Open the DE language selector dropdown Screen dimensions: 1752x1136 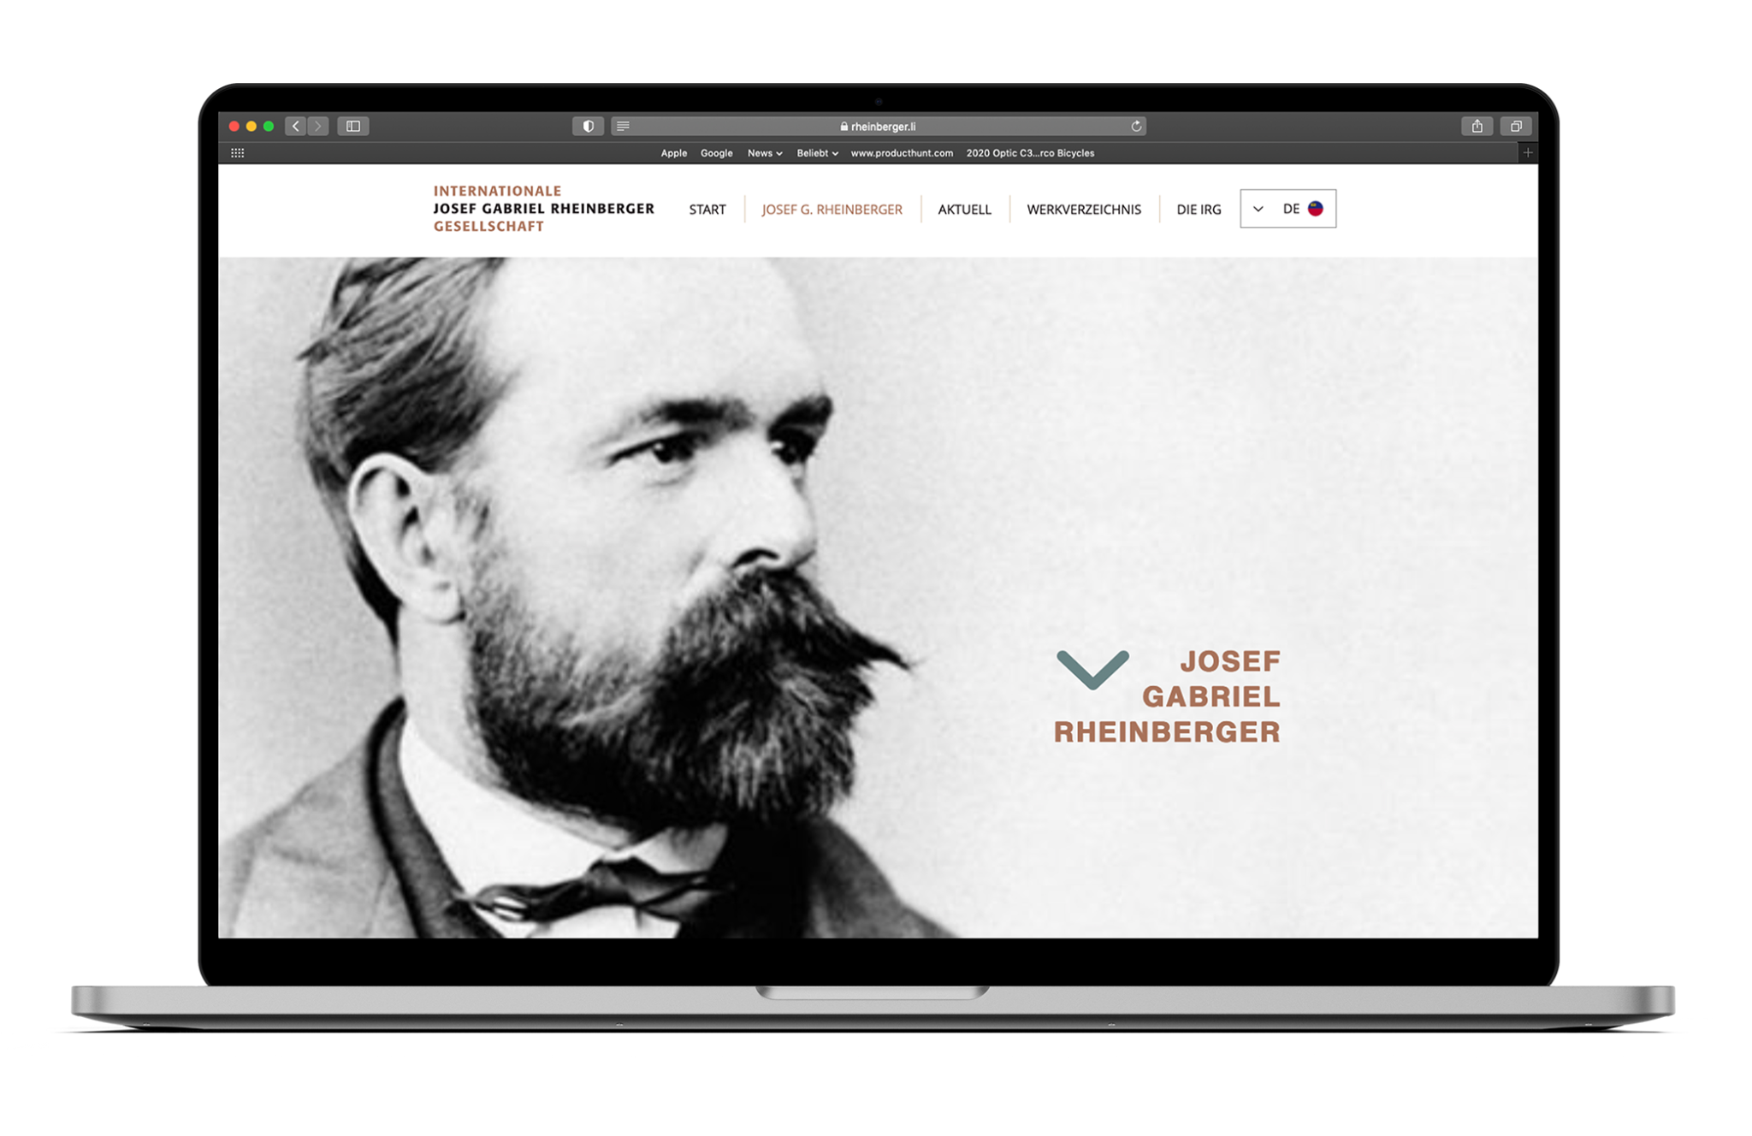click(1287, 209)
